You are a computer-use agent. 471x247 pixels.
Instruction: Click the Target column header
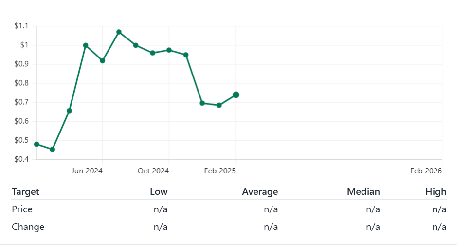point(25,192)
